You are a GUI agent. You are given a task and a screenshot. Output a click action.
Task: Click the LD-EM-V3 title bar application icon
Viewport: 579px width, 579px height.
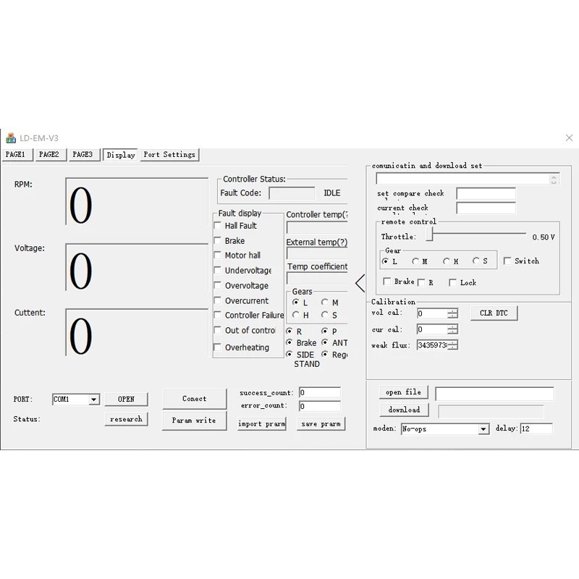tap(10, 138)
